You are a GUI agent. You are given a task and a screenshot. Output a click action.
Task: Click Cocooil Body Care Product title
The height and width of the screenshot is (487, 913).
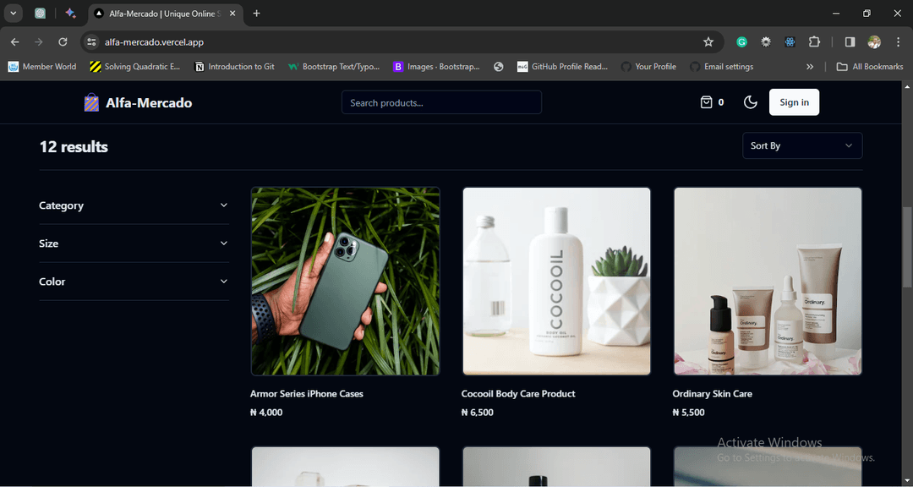coord(518,394)
